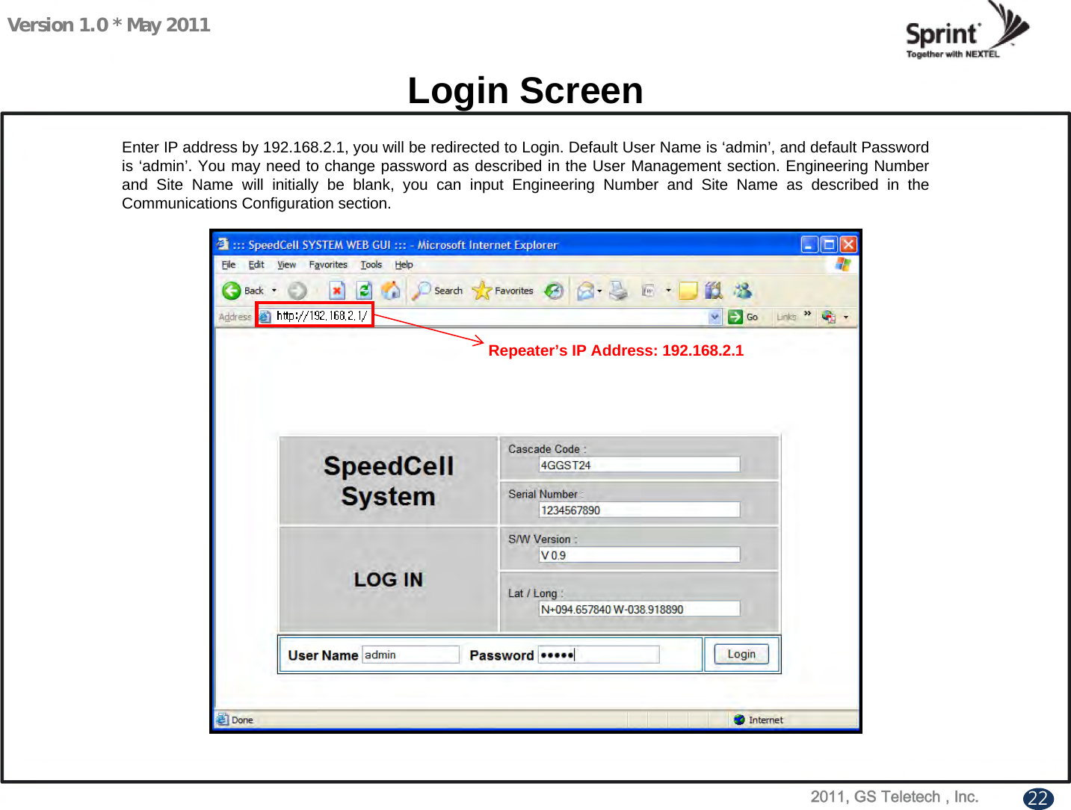This screenshot has width=1071, height=810.
Task: Click the Serial Number field
Action: point(639,510)
